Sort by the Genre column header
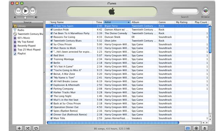Viewport: 221px width, 131px height. coord(166,22)
